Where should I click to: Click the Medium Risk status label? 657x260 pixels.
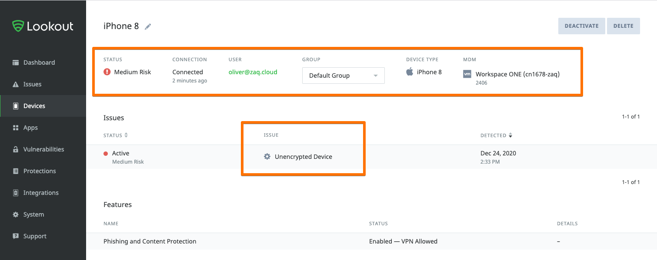point(132,72)
